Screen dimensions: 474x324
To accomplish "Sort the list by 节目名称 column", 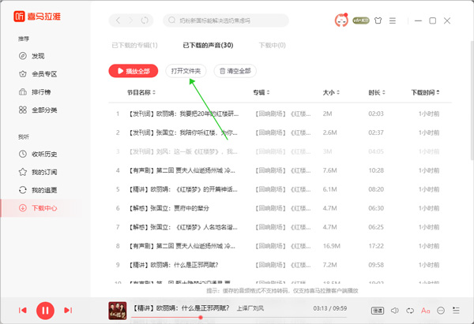I will pos(139,93).
